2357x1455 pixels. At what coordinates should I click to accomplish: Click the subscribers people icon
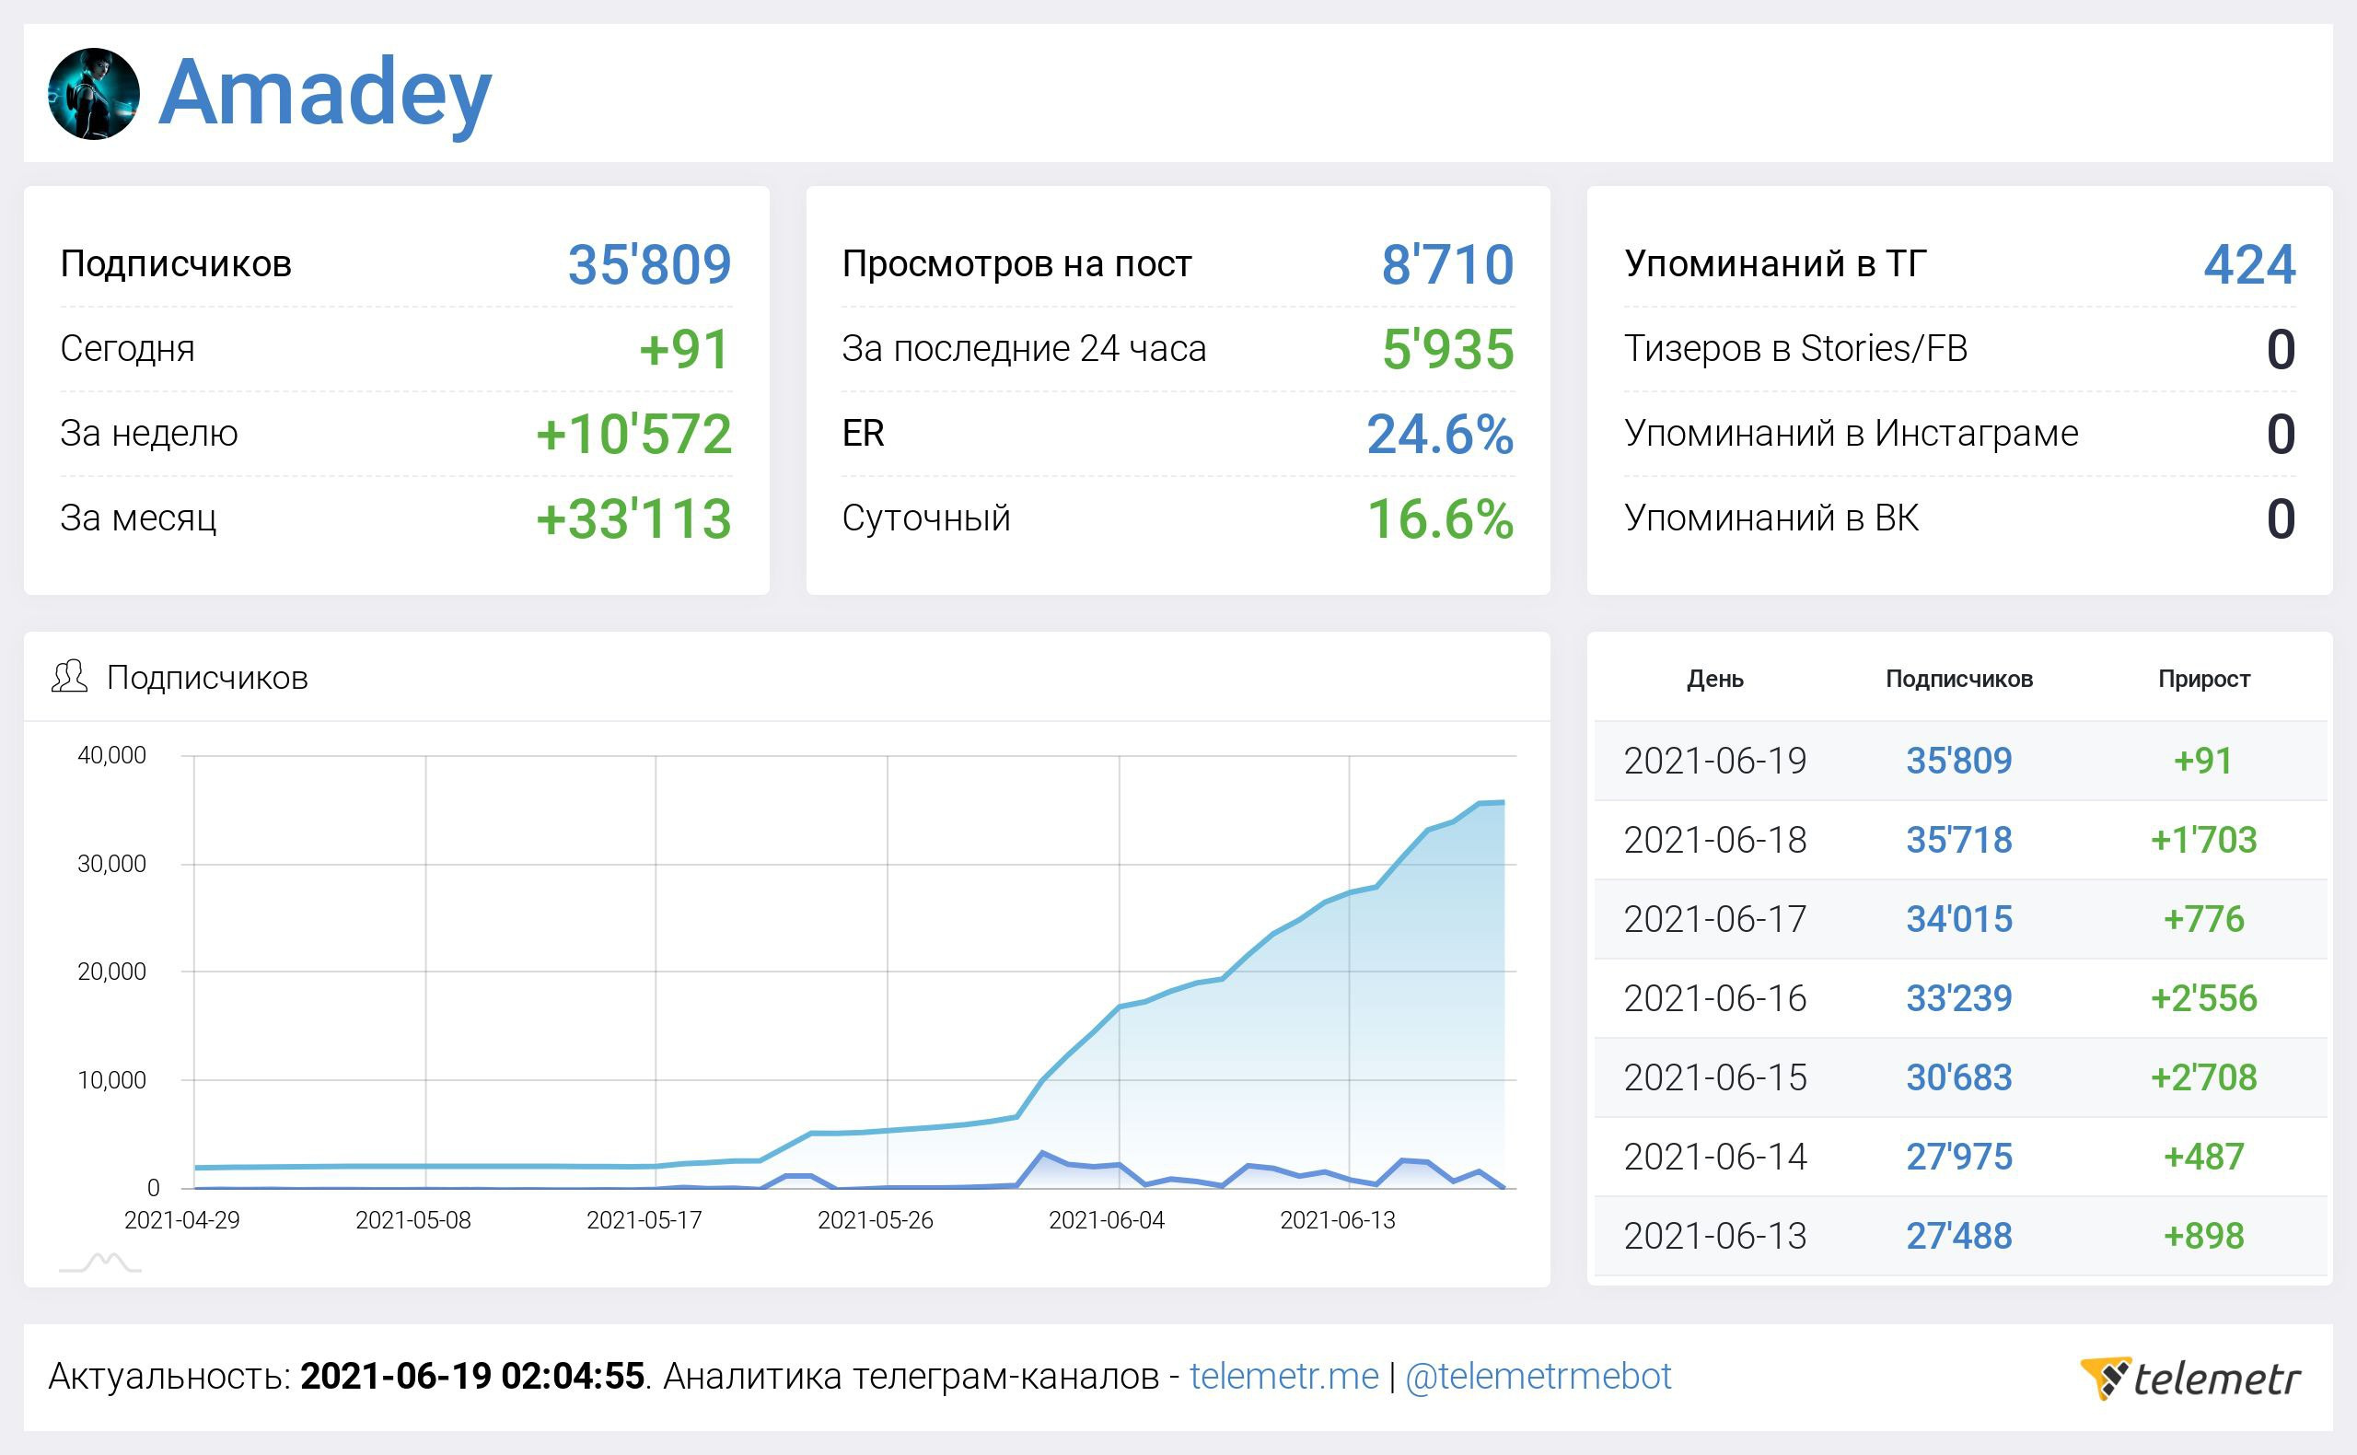(69, 677)
